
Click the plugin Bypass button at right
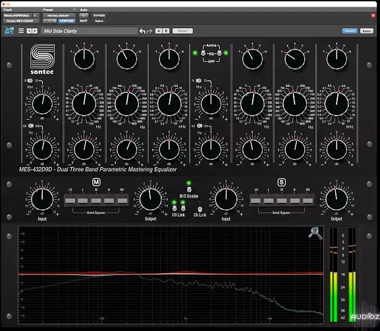point(366,31)
